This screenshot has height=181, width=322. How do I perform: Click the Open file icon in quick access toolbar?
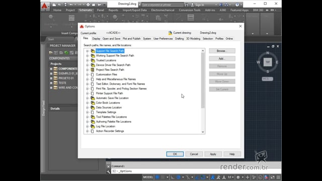pos(59,5)
